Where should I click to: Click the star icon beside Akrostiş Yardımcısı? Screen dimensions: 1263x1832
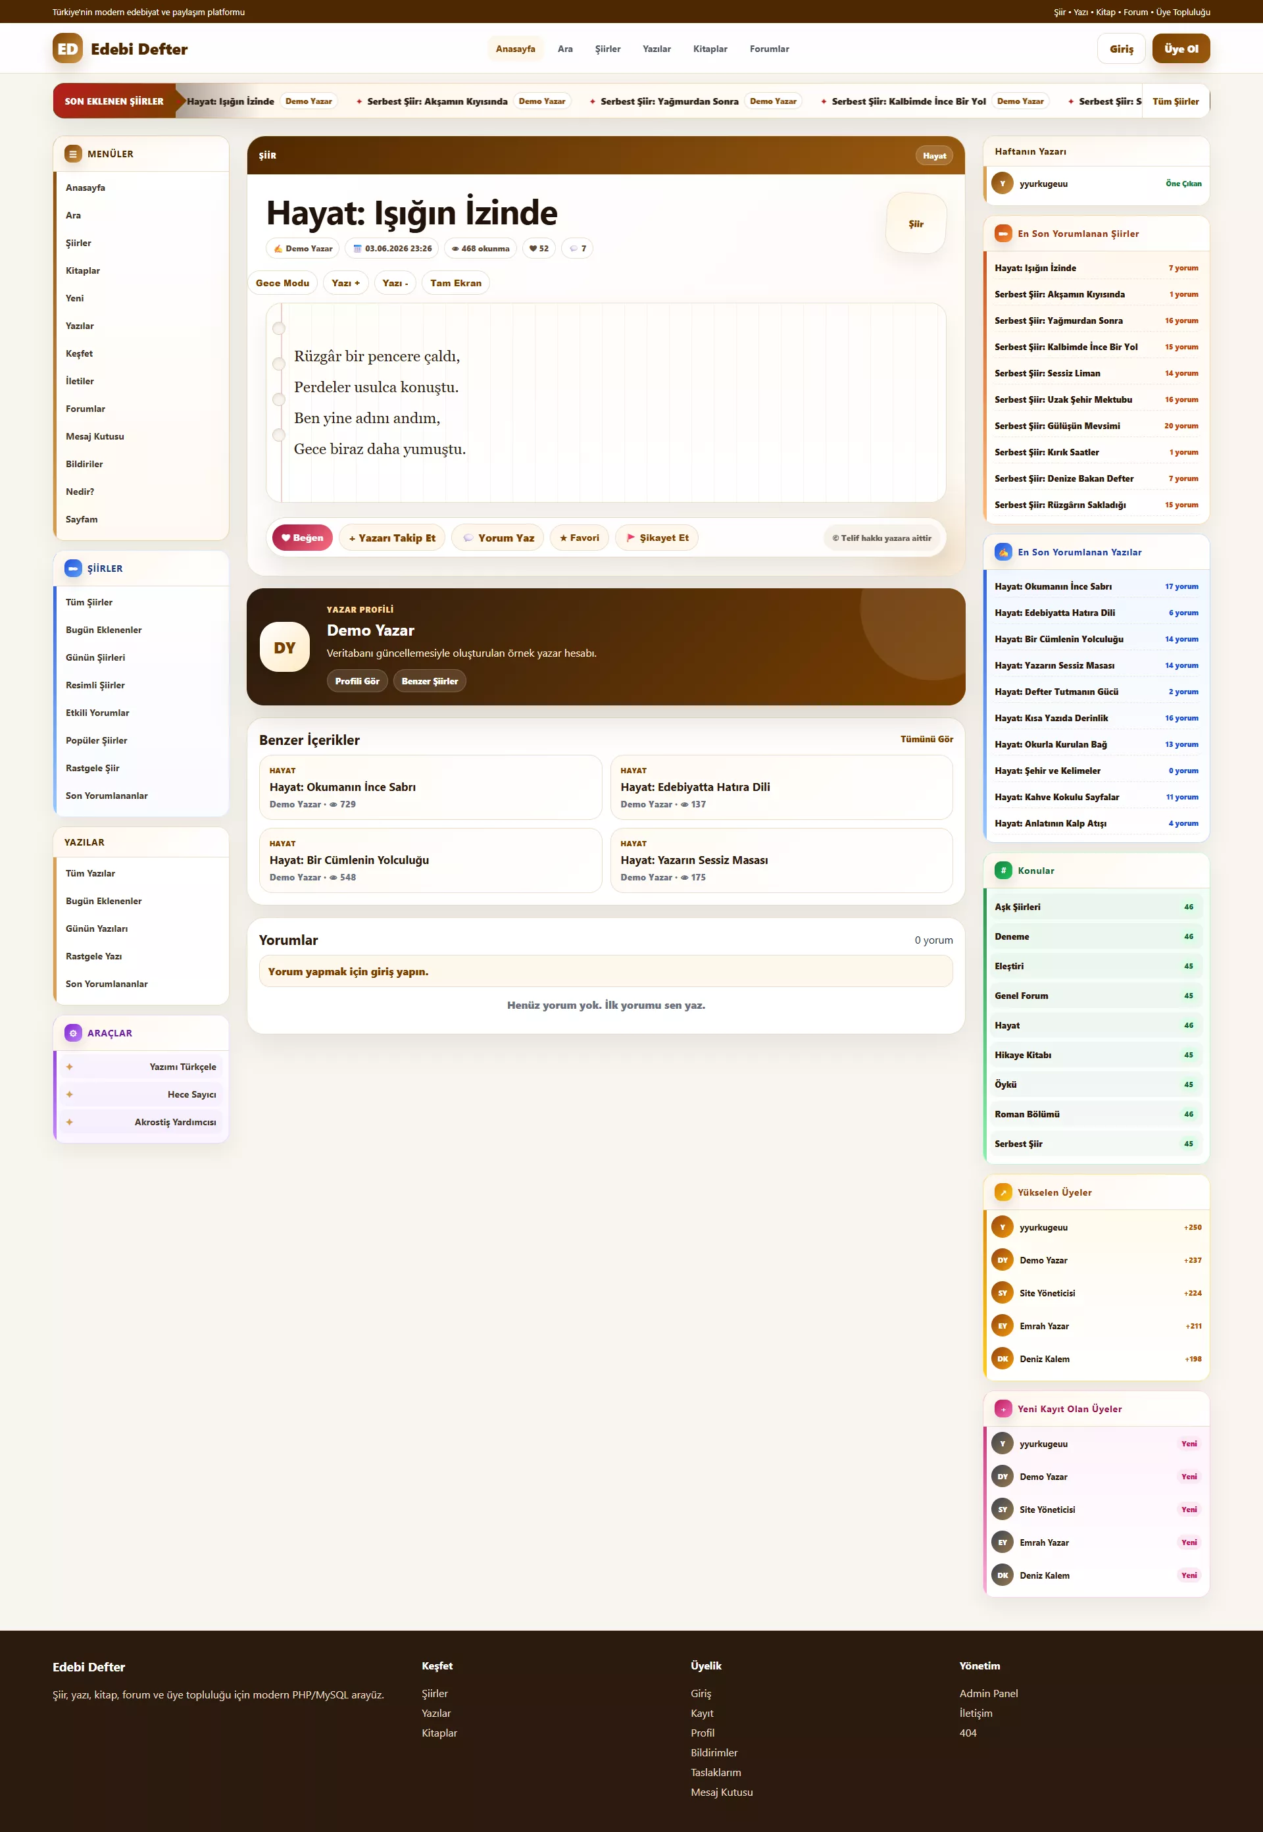tap(70, 1123)
